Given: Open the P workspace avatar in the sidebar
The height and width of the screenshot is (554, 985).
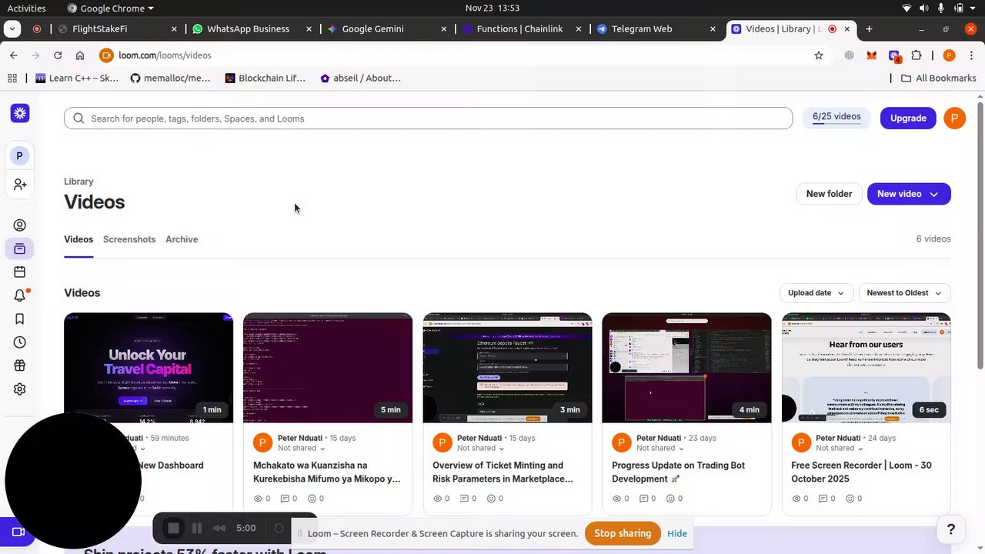Looking at the screenshot, I should point(19,155).
